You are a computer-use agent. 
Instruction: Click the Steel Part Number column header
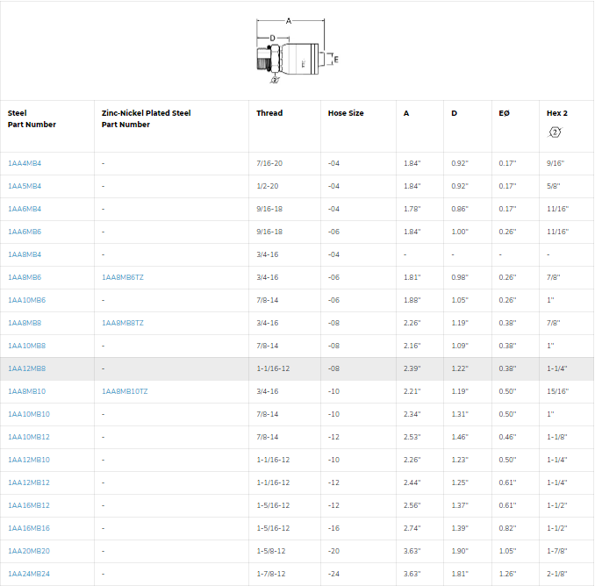[x=32, y=118]
